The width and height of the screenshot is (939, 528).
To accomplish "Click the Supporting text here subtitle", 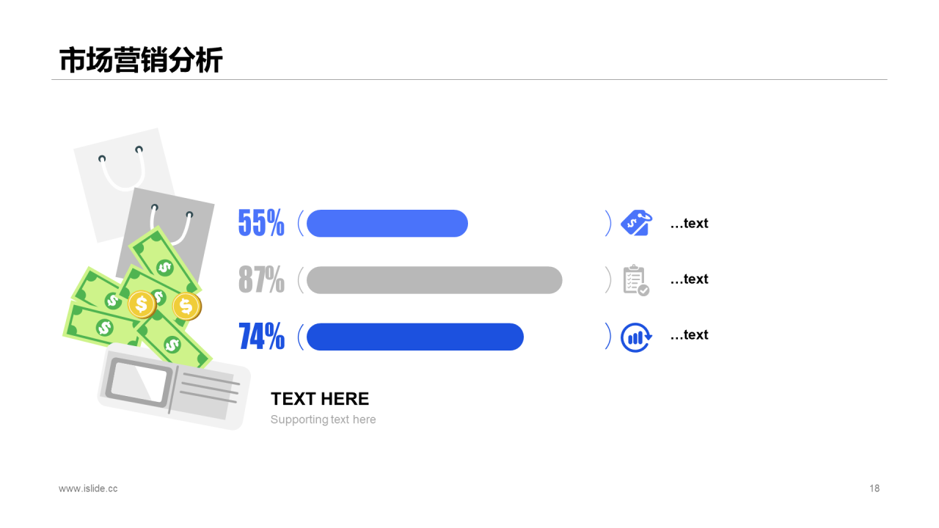I will [x=323, y=419].
